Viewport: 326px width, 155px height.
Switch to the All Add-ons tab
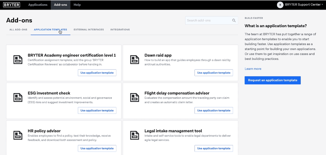click(18, 30)
